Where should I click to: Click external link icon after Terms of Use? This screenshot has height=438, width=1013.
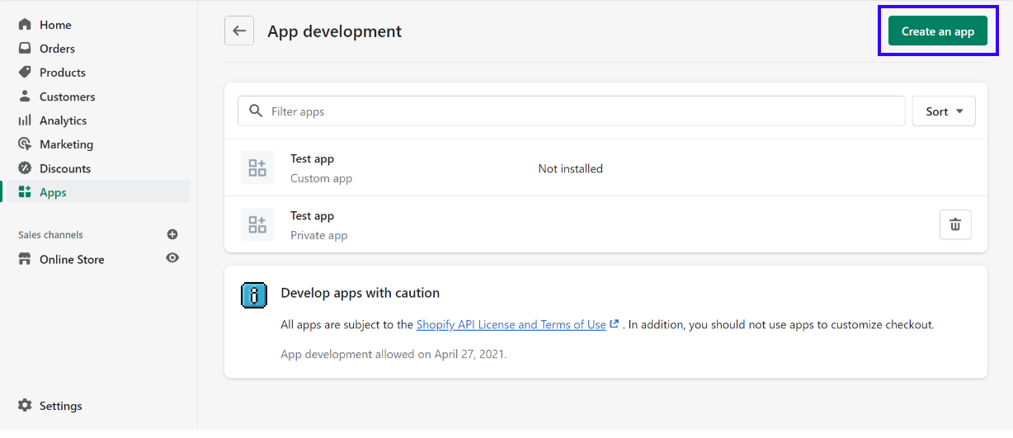point(614,324)
